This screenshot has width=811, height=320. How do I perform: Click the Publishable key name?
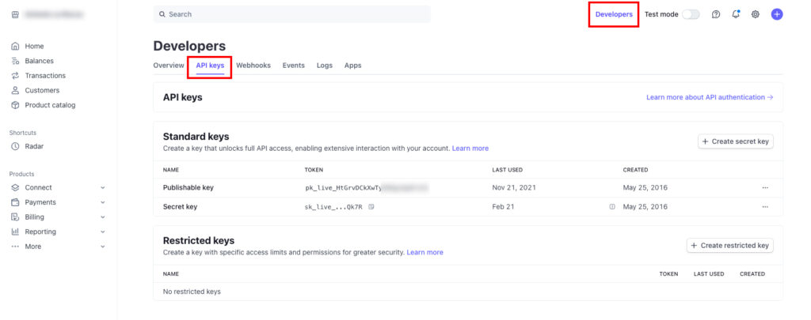[x=188, y=188]
